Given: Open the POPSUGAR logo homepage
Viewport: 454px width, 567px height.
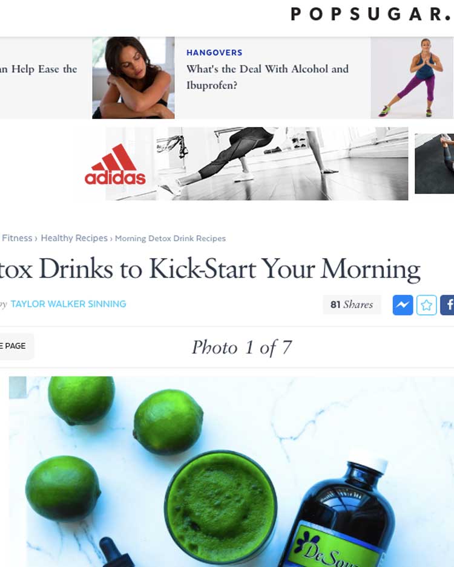Looking at the screenshot, I should pos(370,15).
